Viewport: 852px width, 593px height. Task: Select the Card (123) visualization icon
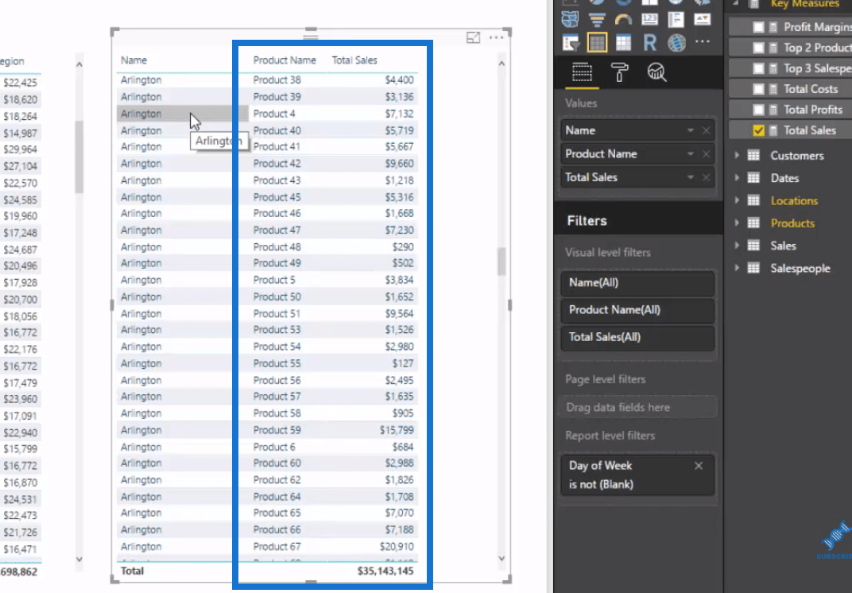(649, 20)
